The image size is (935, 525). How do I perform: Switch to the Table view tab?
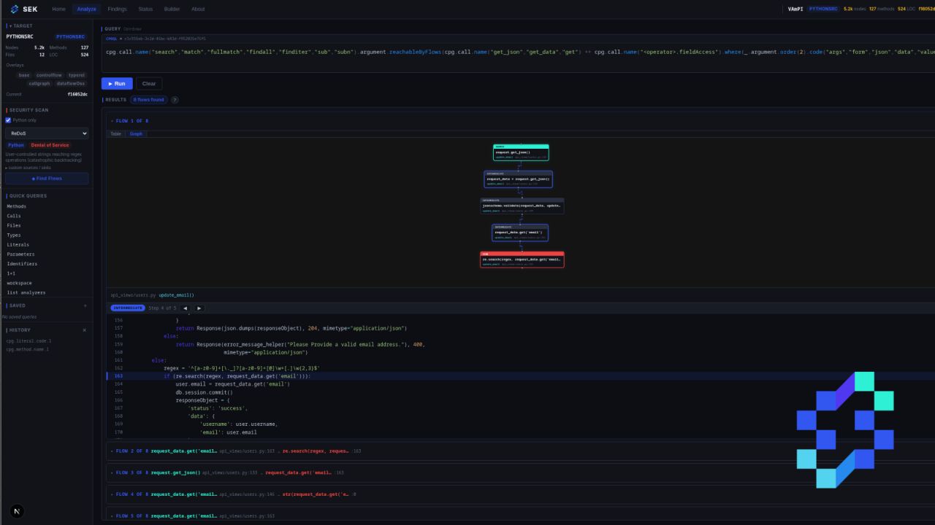click(116, 133)
